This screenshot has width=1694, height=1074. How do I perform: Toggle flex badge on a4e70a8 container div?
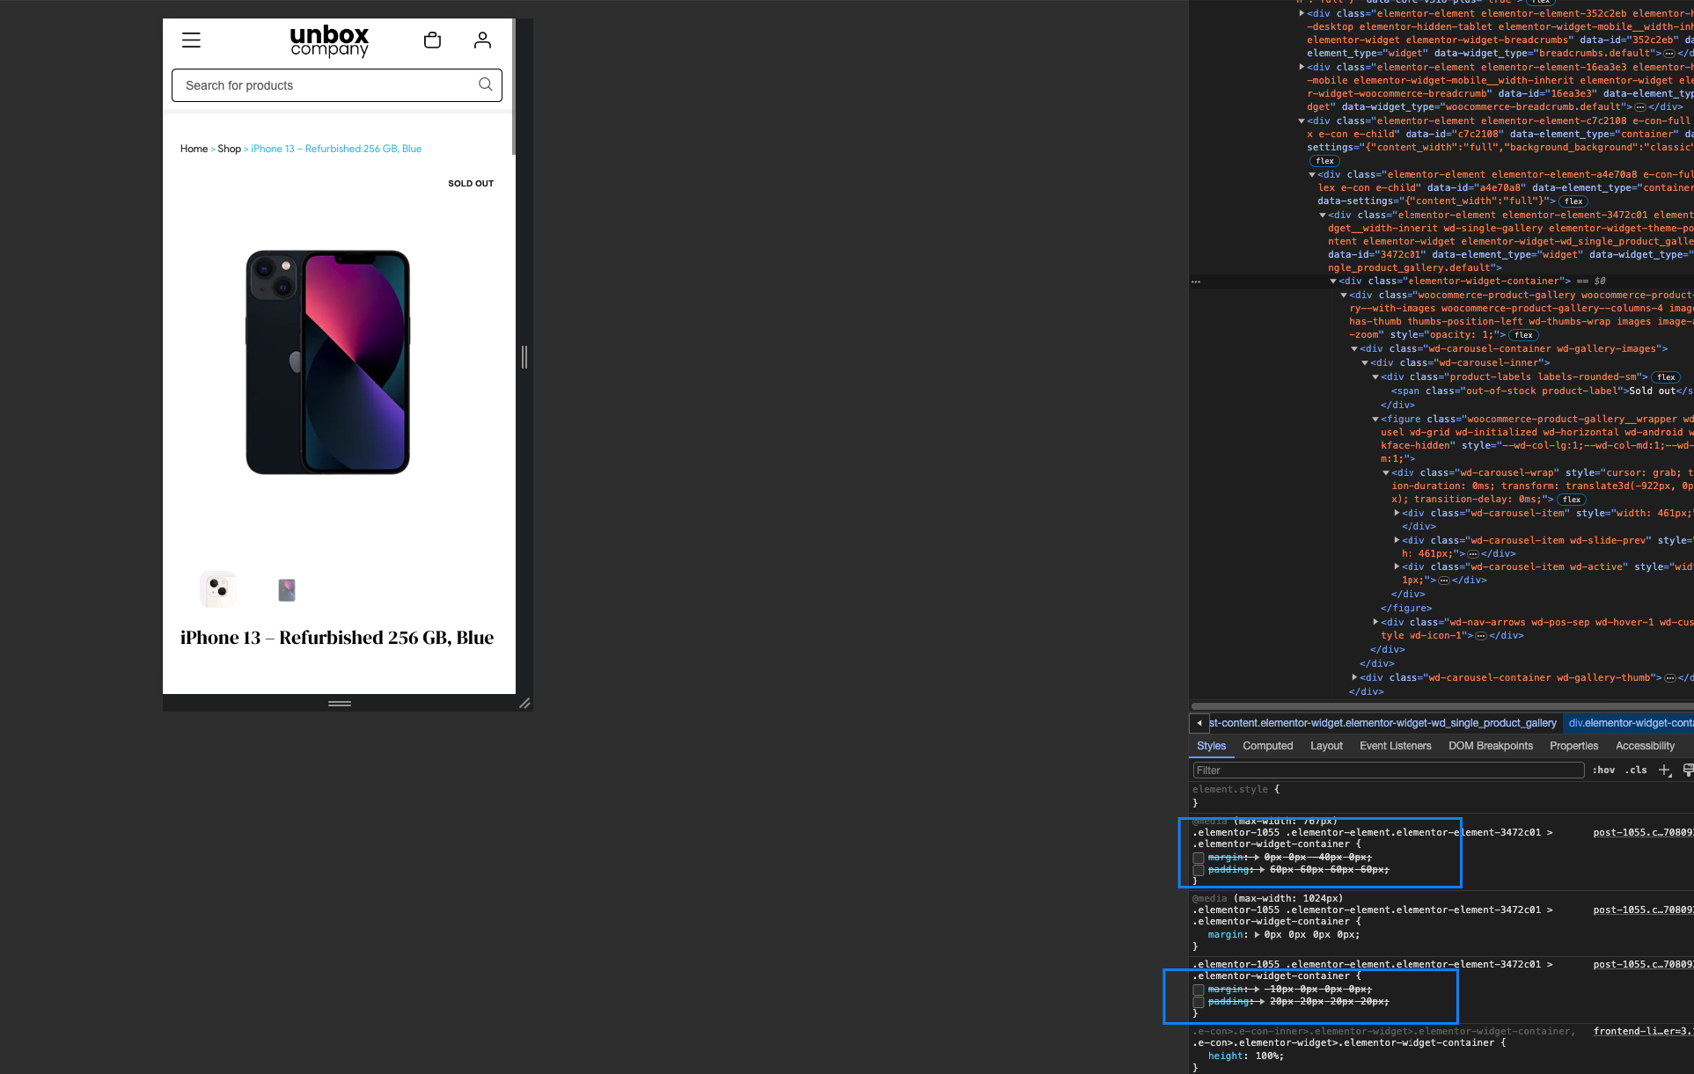[x=1573, y=201]
